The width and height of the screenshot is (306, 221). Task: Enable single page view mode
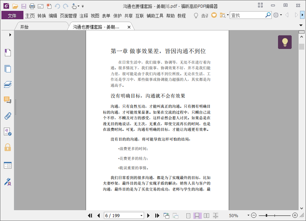pyautogui.click(x=188, y=215)
